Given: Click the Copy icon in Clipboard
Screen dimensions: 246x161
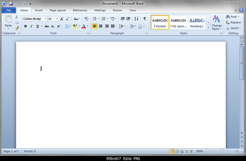Looking at the screenshot, I should tap(17, 22).
